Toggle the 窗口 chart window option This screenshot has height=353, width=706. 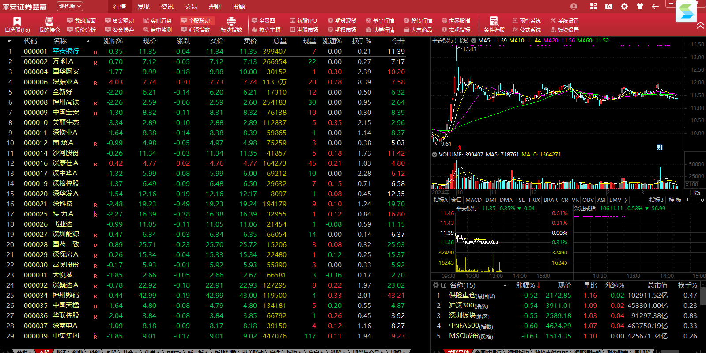[457, 200]
